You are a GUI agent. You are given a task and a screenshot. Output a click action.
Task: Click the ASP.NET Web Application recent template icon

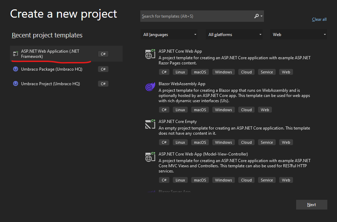[x=16, y=54]
